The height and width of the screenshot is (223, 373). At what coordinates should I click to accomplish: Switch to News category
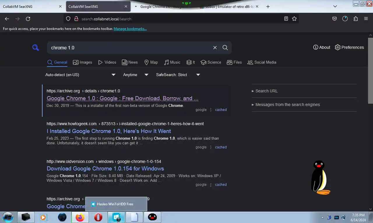tap(130, 62)
